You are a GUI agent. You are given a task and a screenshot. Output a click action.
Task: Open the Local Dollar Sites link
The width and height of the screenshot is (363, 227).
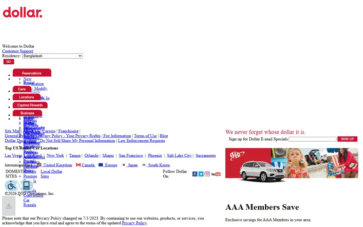point(51,174)
